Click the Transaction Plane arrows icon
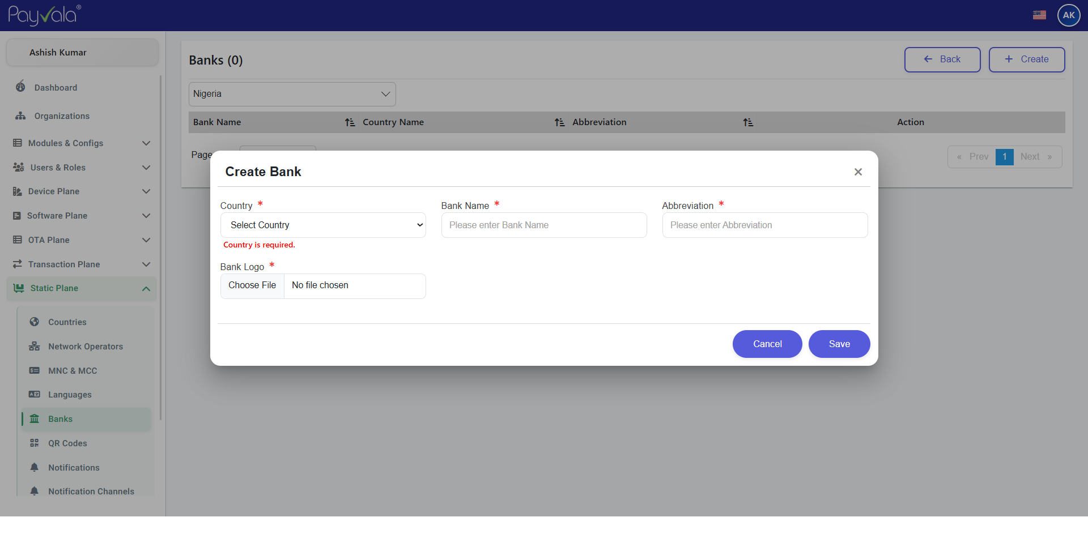Viewport: 1088px width, 547px height. (18, 264)
